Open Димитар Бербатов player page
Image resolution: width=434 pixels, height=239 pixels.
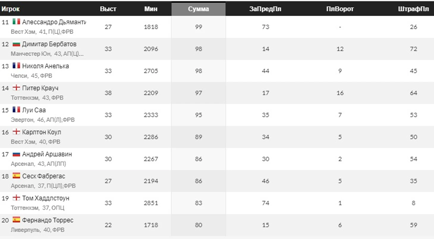(49, 44)
